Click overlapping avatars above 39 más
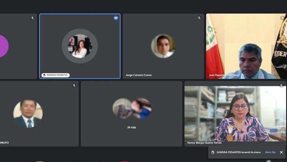Image resolution: width=287 pixels, height=162 pixels. click(132, 108)
